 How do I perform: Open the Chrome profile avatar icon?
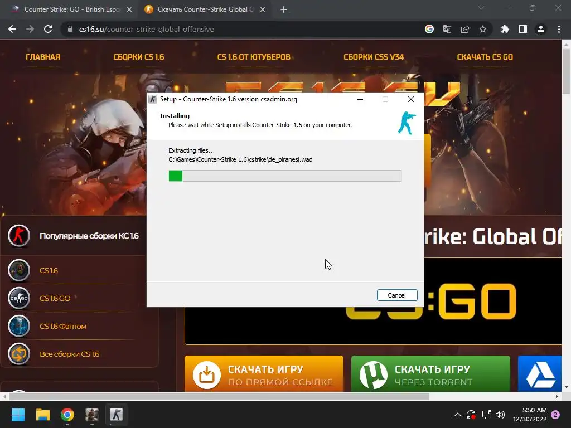coord(541,29)
